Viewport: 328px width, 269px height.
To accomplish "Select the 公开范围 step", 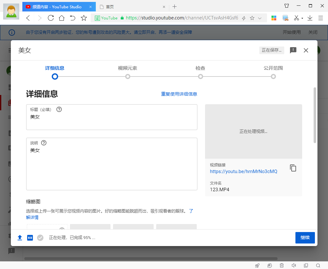I will 273,72.
